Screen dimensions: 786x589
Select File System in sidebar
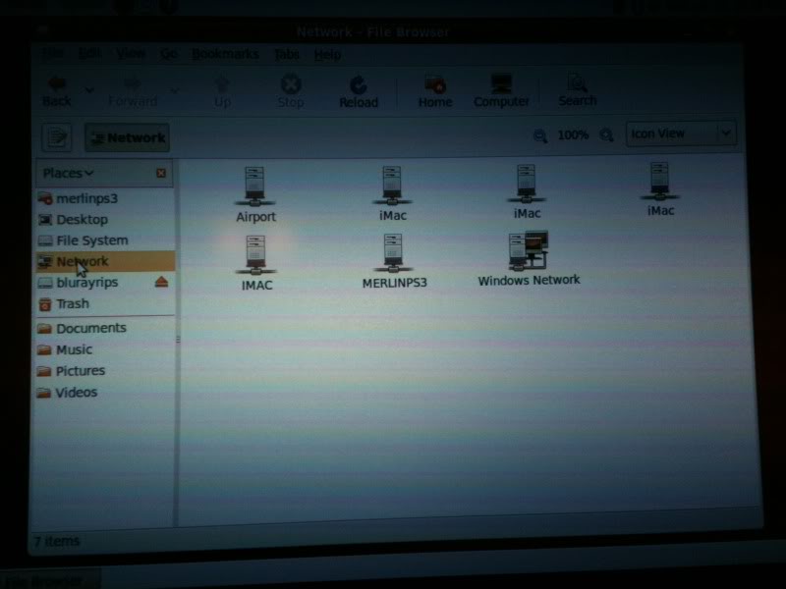104,241
